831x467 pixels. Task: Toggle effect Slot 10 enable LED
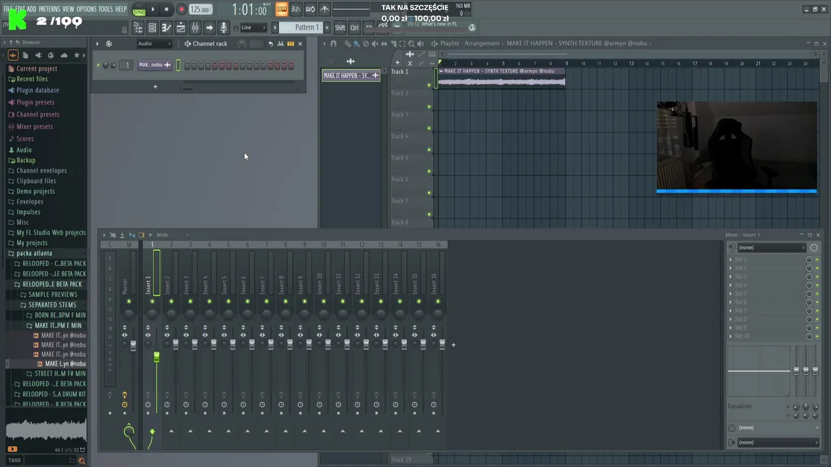point(817,336)
